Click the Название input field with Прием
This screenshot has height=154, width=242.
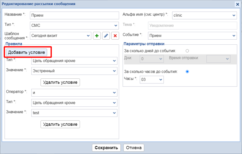74,15
